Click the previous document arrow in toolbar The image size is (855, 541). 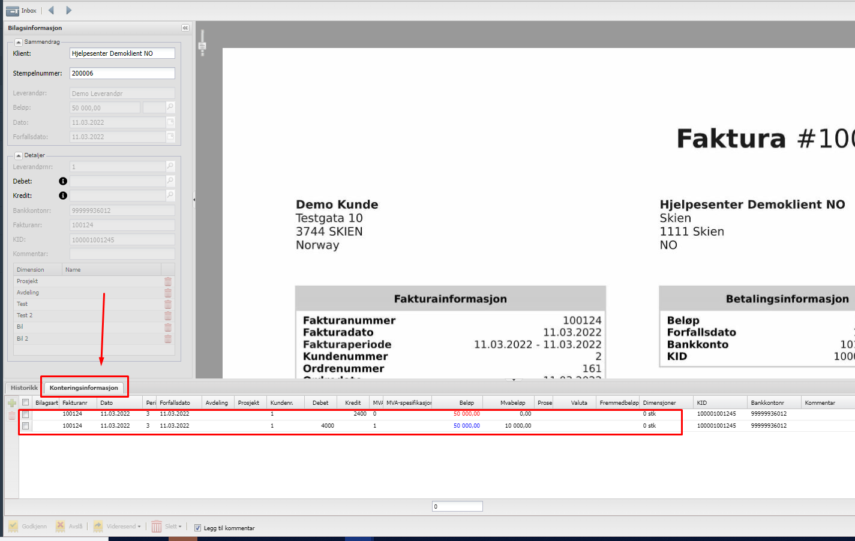tap(51, 10)
